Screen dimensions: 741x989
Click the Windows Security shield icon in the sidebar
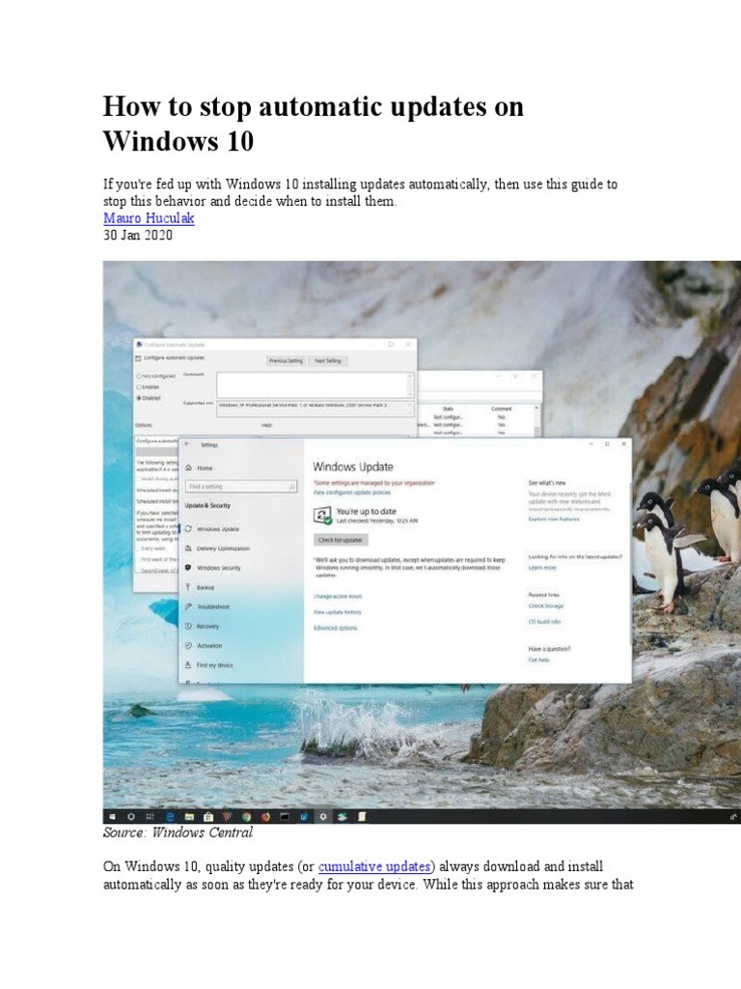click(x=188, y=568)
